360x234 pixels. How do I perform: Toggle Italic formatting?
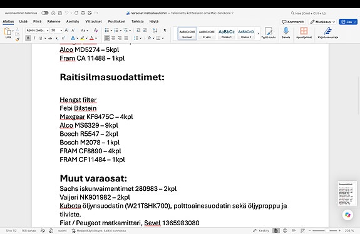coord(34,38)
